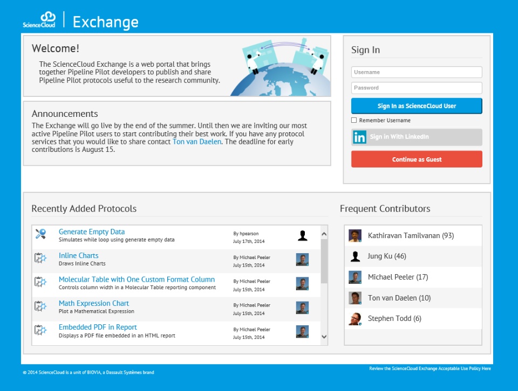
Task: Click the 'July 17th, 2014' date
Action: click(249, 241)
